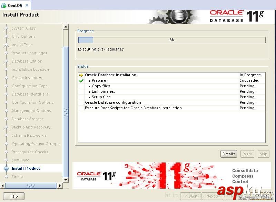Click the Back button

191,196
